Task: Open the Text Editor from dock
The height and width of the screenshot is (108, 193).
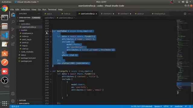Action: pos(5,44)
